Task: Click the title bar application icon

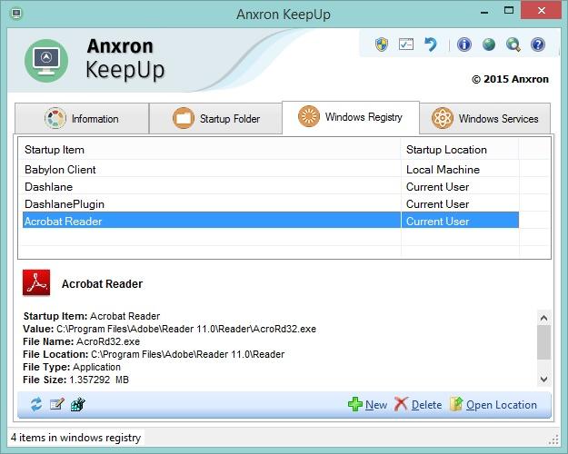Action: click(16, 14)
